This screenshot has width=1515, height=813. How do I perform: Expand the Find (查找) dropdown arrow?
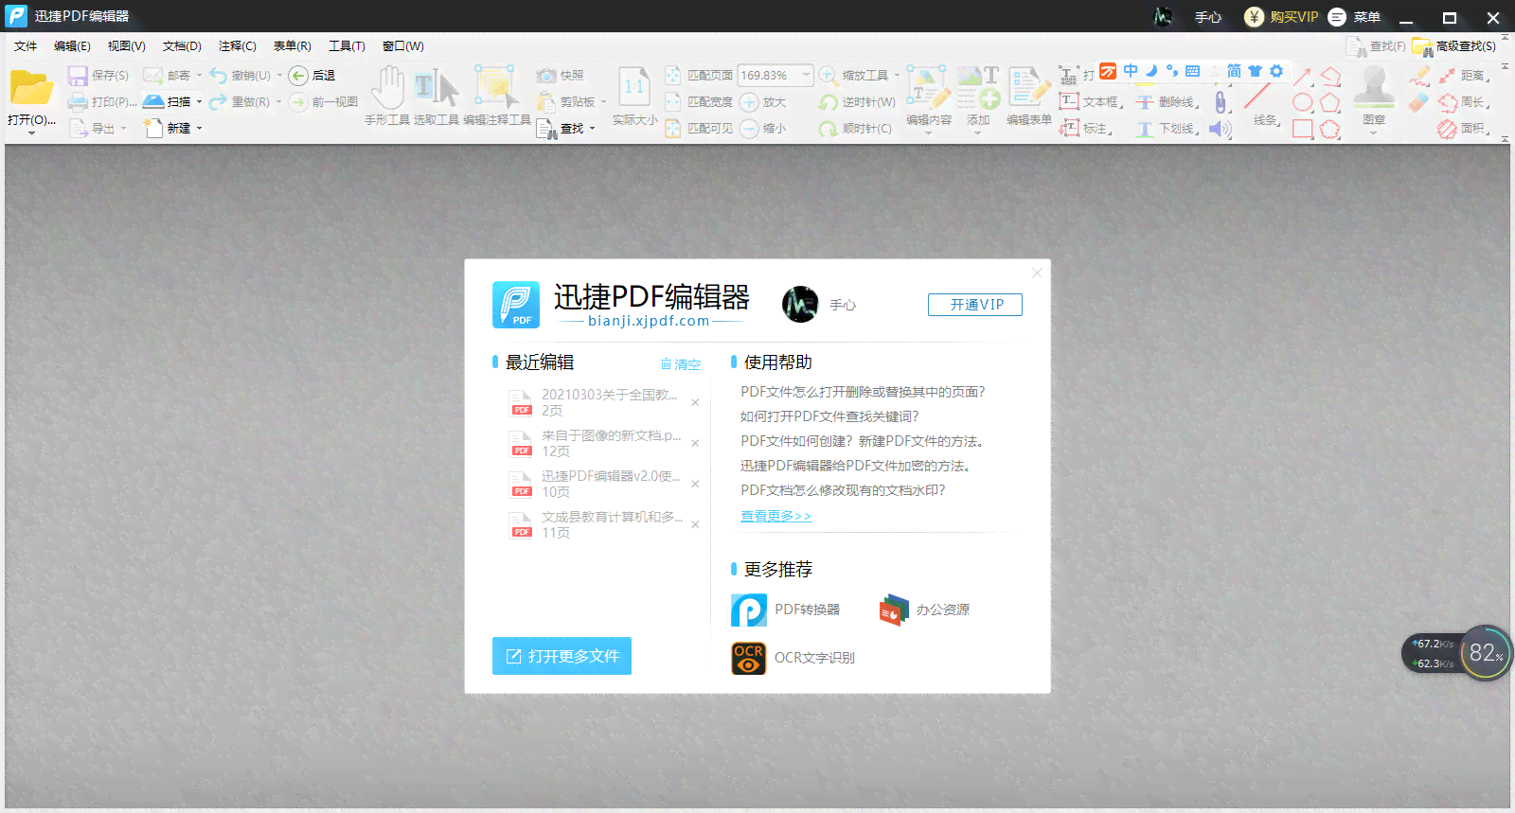(x=592, y=129)
